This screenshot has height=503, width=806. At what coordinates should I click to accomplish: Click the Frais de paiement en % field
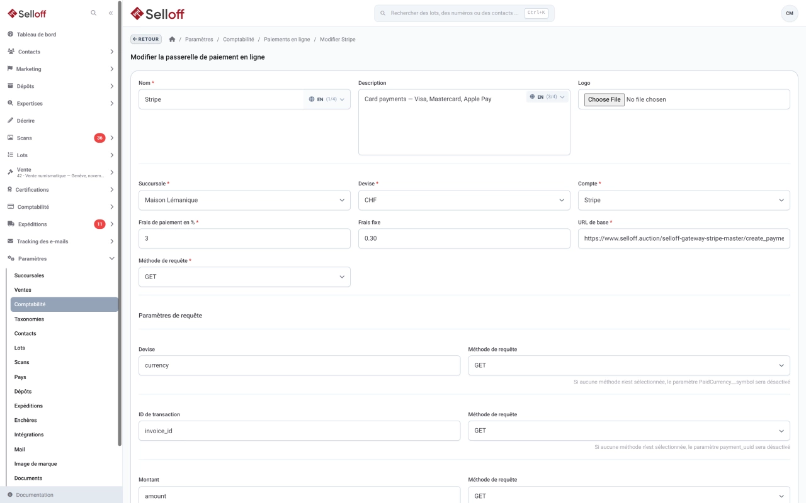pos(244,238)
